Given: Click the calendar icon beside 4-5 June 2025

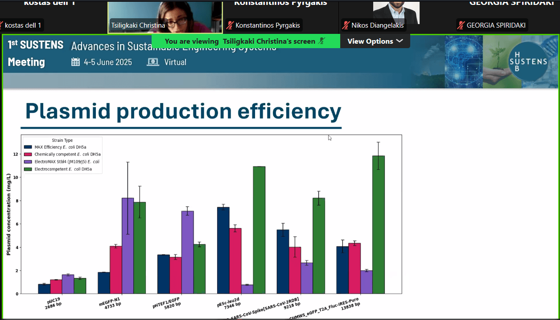Looking at the screenshot, I should point(76,62).
